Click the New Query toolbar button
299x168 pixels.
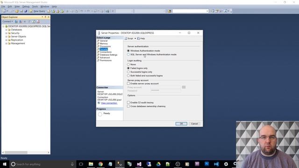37,11
